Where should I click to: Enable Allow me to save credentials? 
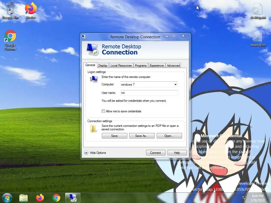click(103, 111)
